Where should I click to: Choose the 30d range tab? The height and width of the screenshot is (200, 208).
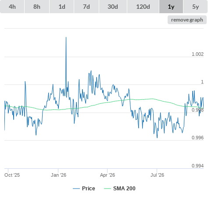pos(113,7)
